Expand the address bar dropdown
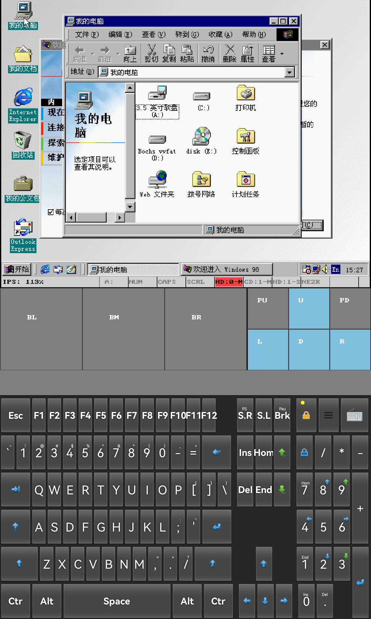 [x=289, y=72]
